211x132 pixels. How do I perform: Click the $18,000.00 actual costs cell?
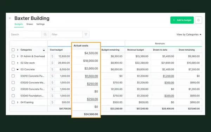tap(91, 61)
